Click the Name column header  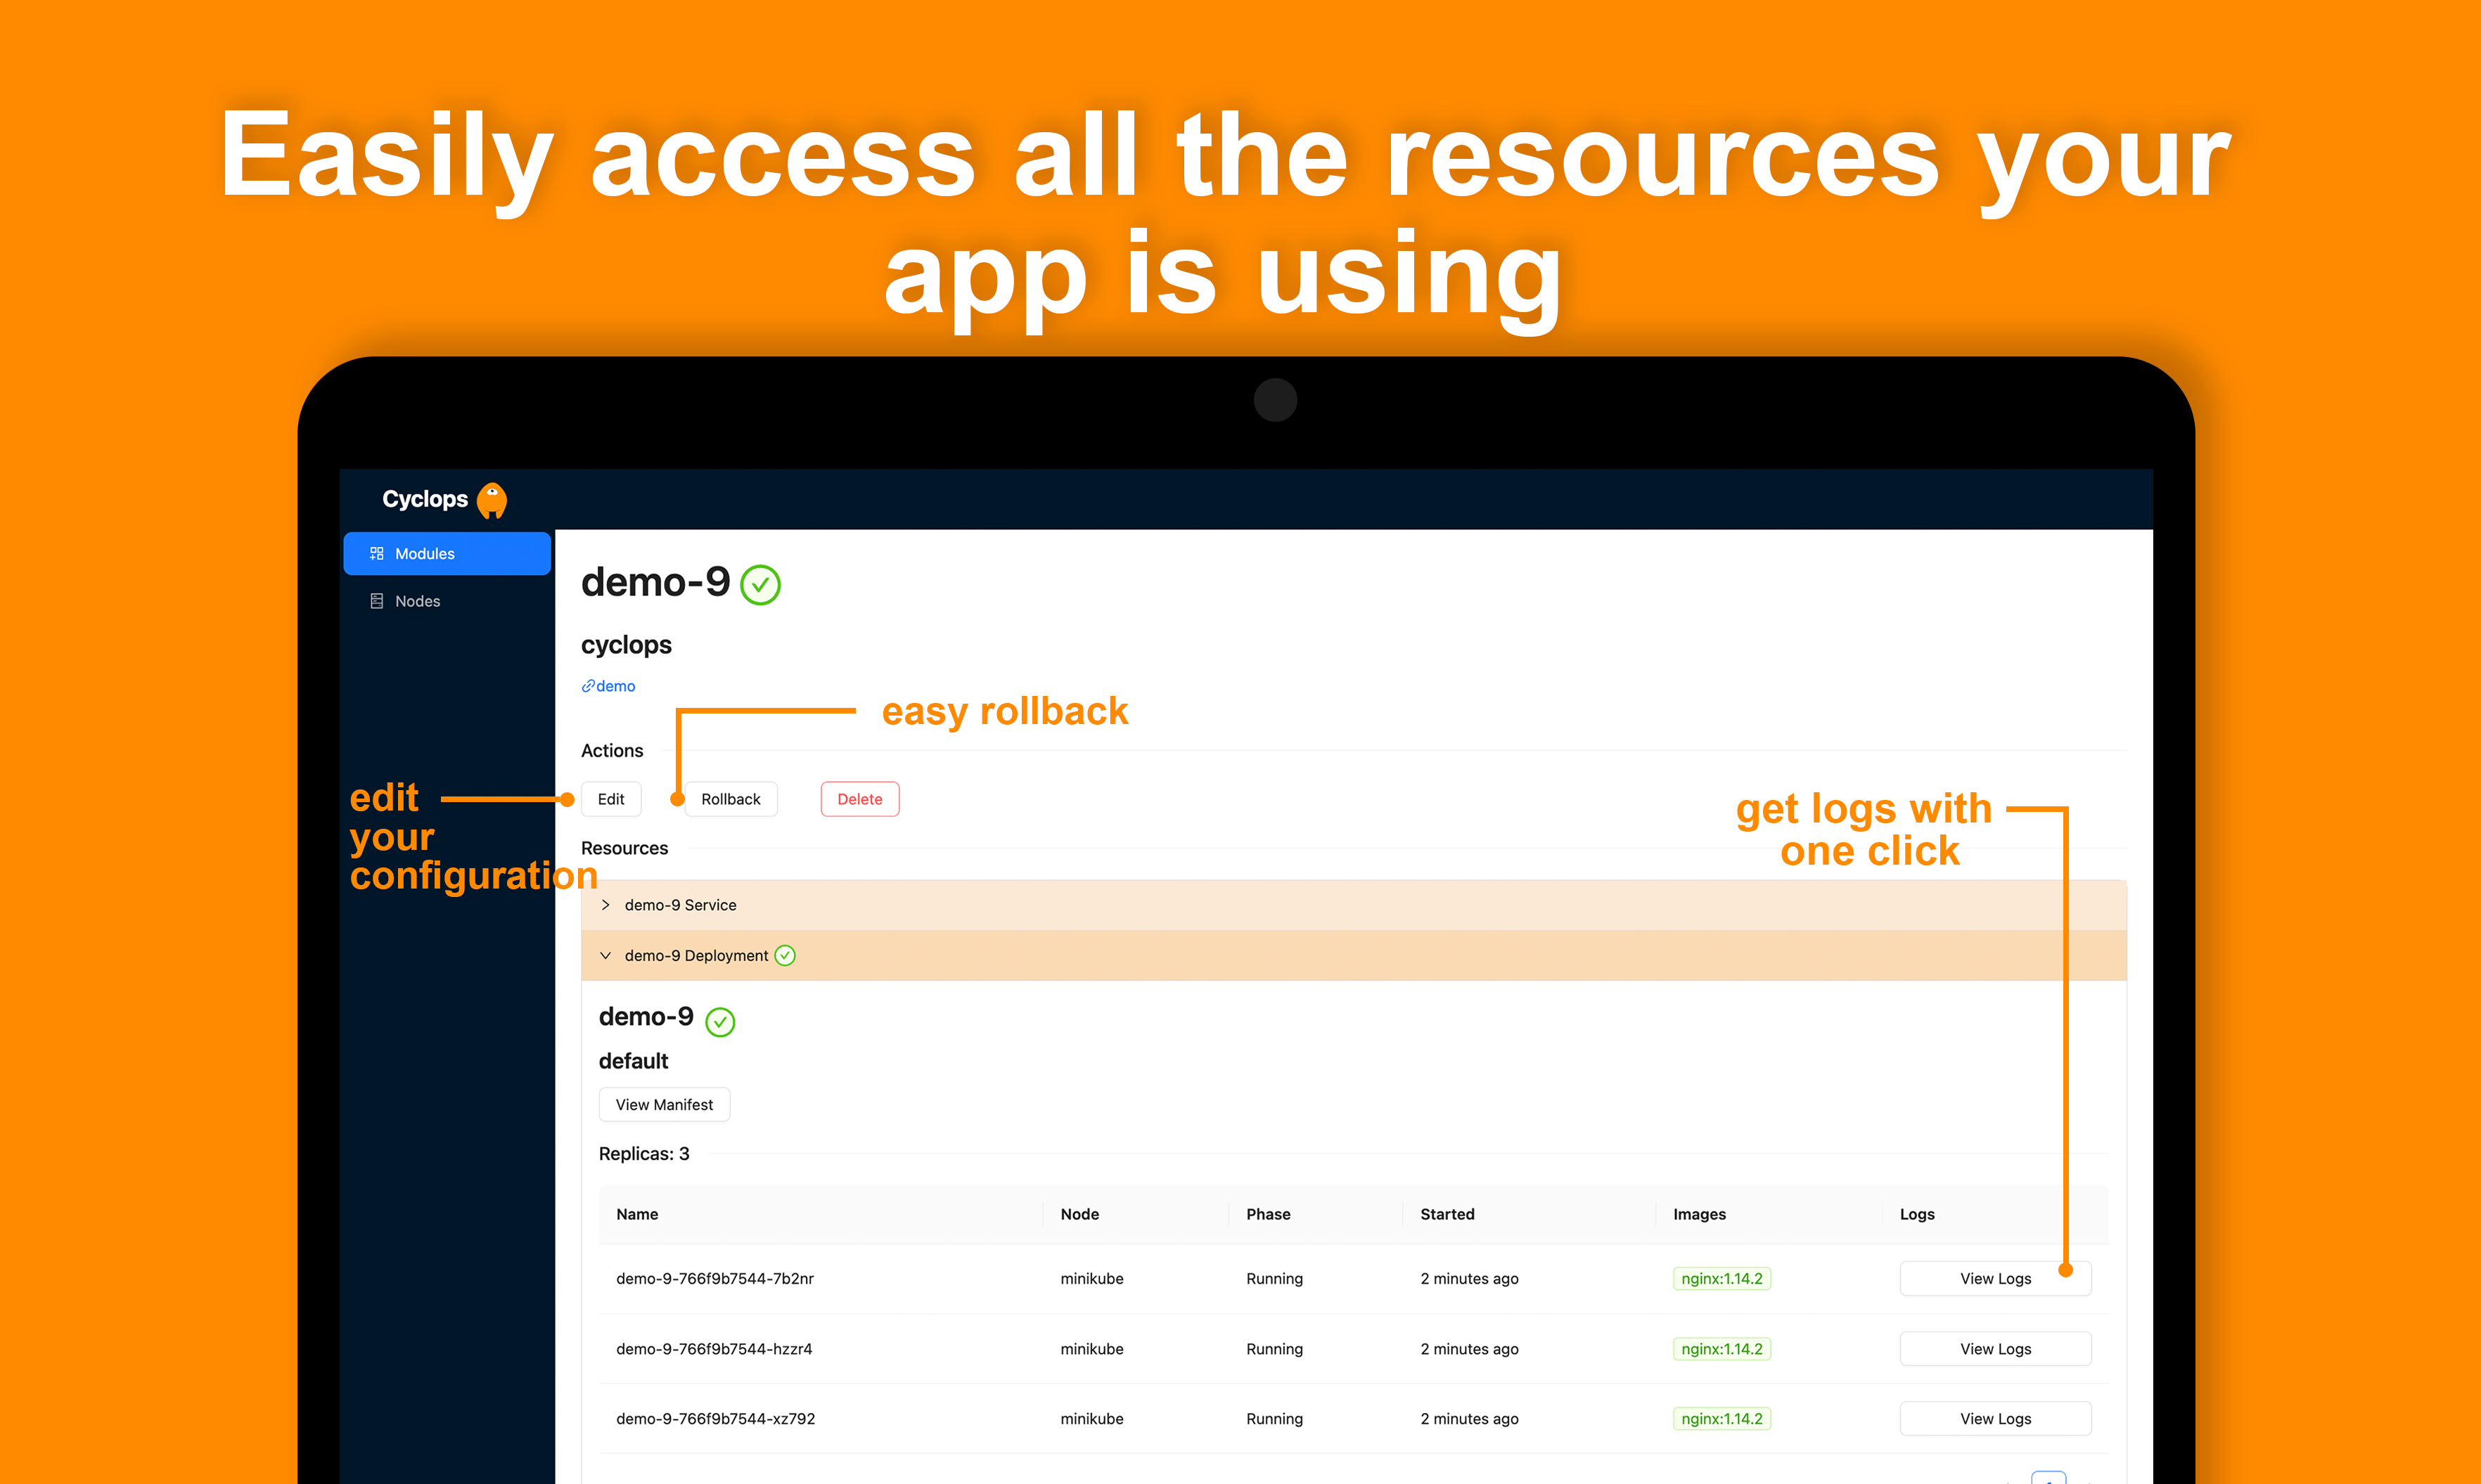click(x=637, y=1214)
